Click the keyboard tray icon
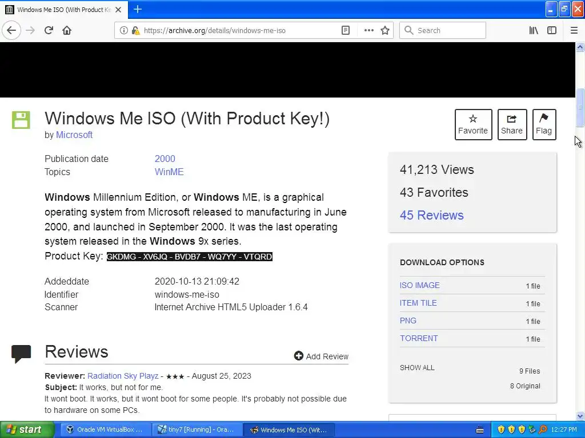Screen dimensions: 585x438 (x=480, y=430)
